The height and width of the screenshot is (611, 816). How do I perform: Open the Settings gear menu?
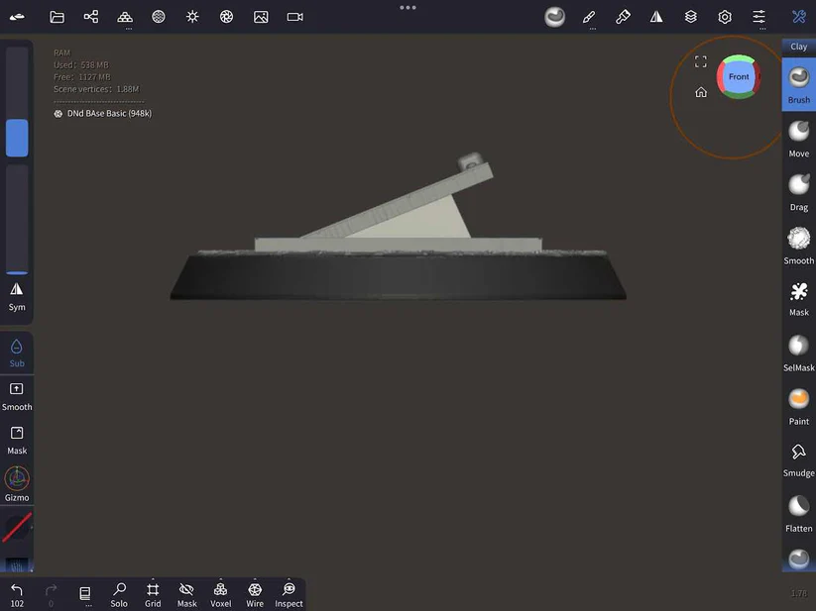click(x=725, y=17)
